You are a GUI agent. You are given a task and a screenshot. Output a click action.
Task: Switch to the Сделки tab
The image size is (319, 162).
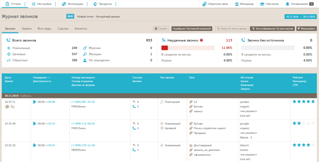(x=63, y=28)
